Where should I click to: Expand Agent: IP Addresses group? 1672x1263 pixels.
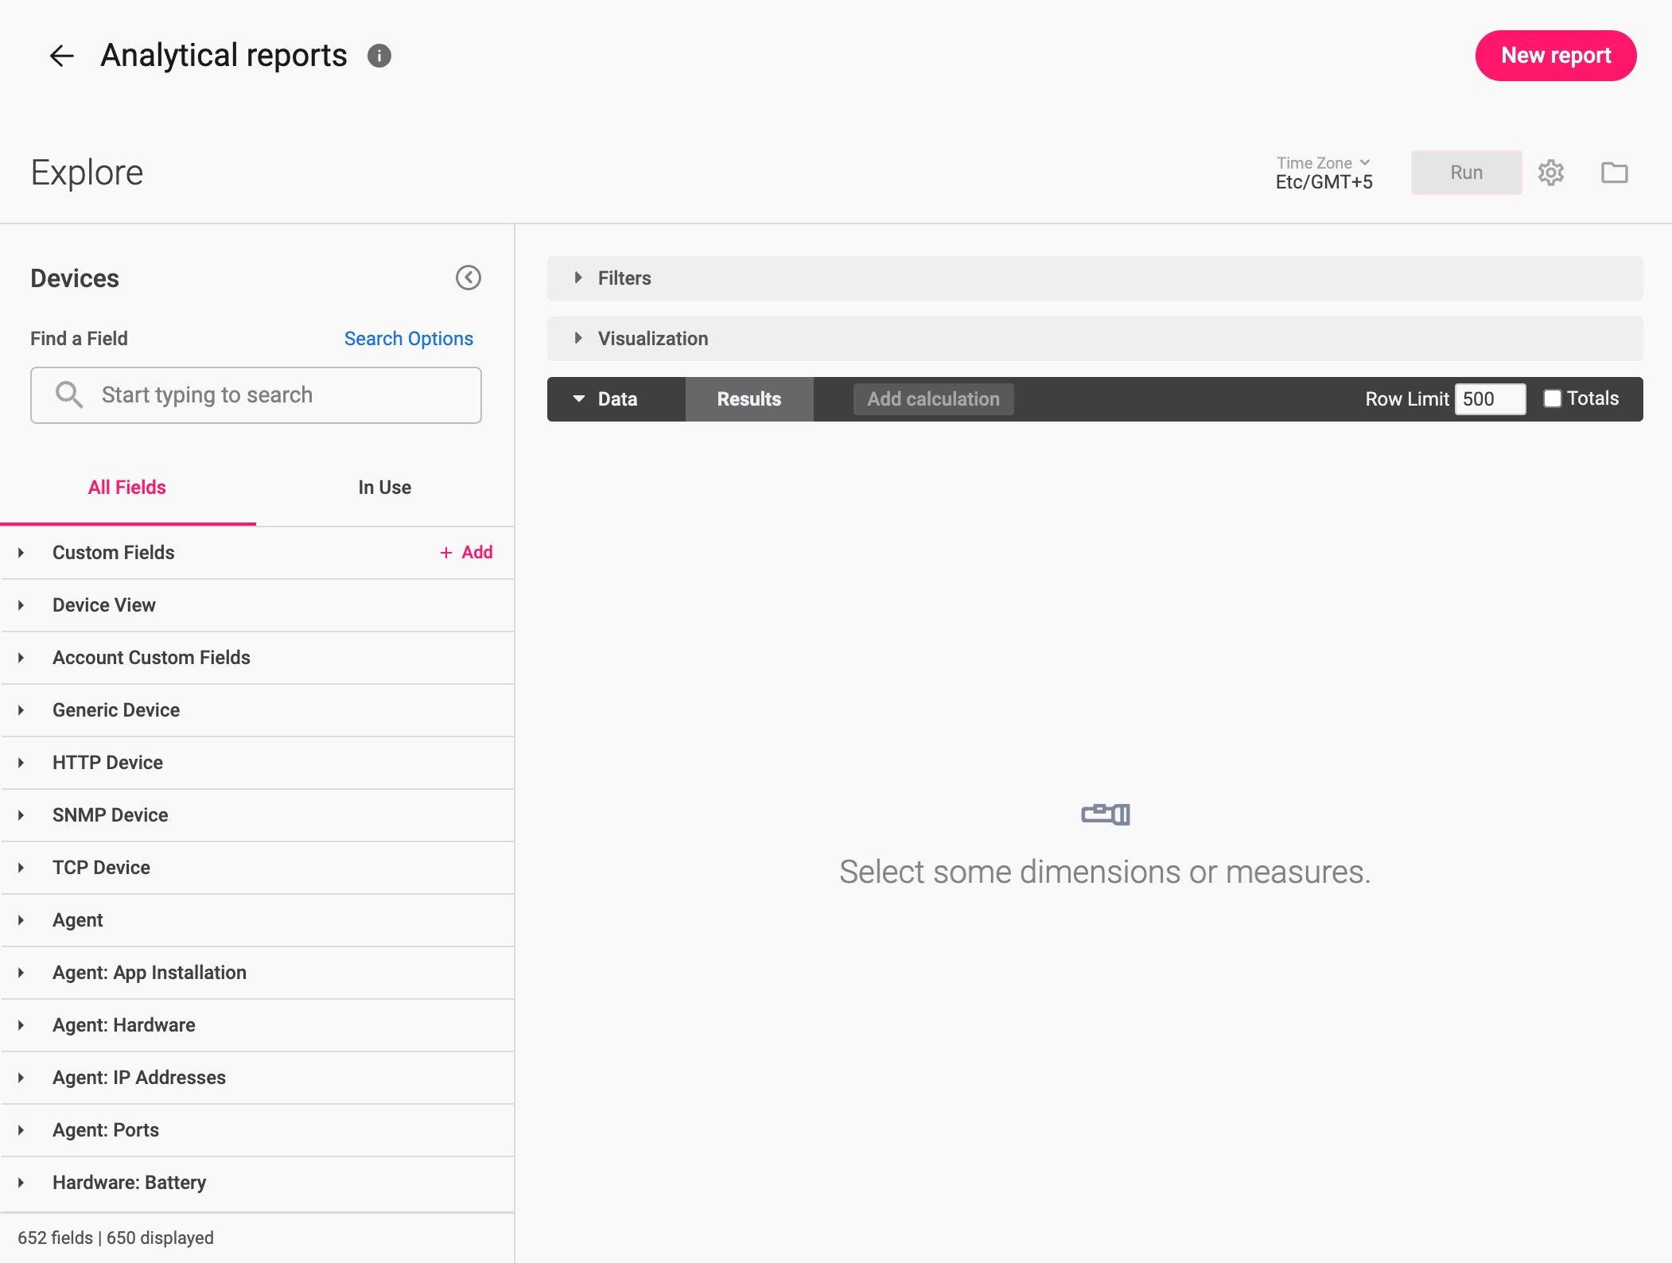(257, 1078)
